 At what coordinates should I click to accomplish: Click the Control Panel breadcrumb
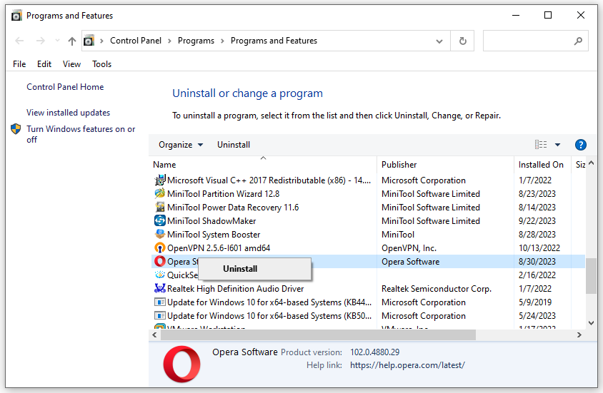point(136,41)
